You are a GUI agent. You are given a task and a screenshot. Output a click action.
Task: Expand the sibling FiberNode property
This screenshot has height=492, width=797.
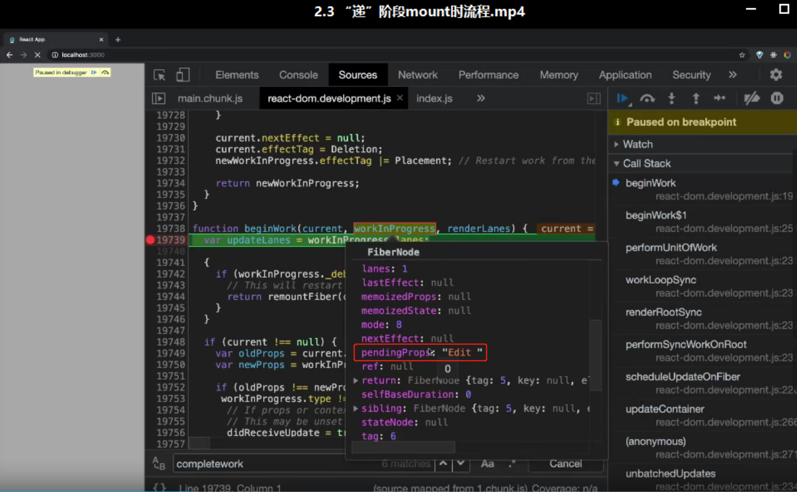[x=356, y=409]
